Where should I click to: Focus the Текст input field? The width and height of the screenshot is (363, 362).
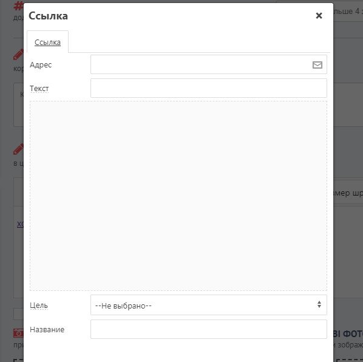click(x=209, y=88)
